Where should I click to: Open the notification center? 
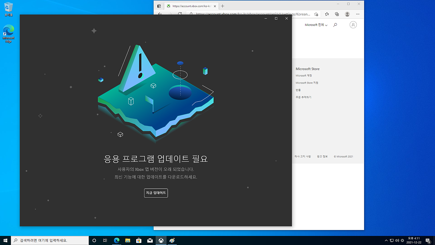pos(428,241)
